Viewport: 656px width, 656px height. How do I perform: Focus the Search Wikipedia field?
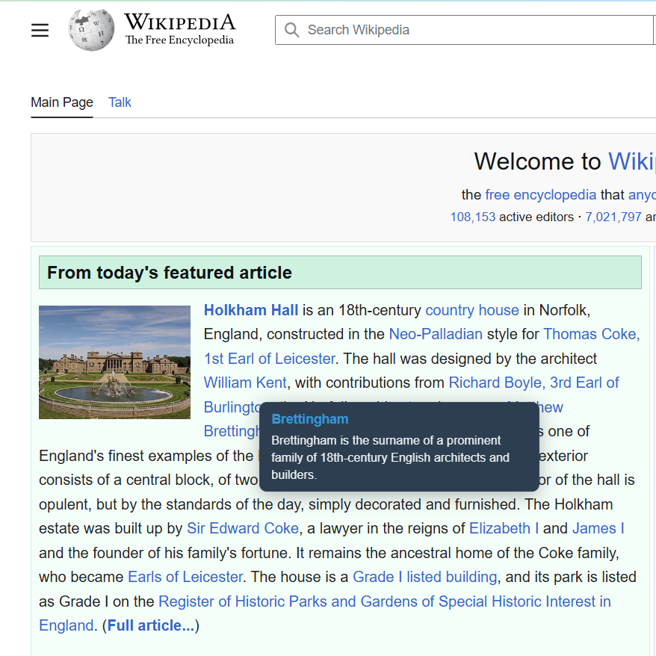pyautogui.click(x=465, y=30)
